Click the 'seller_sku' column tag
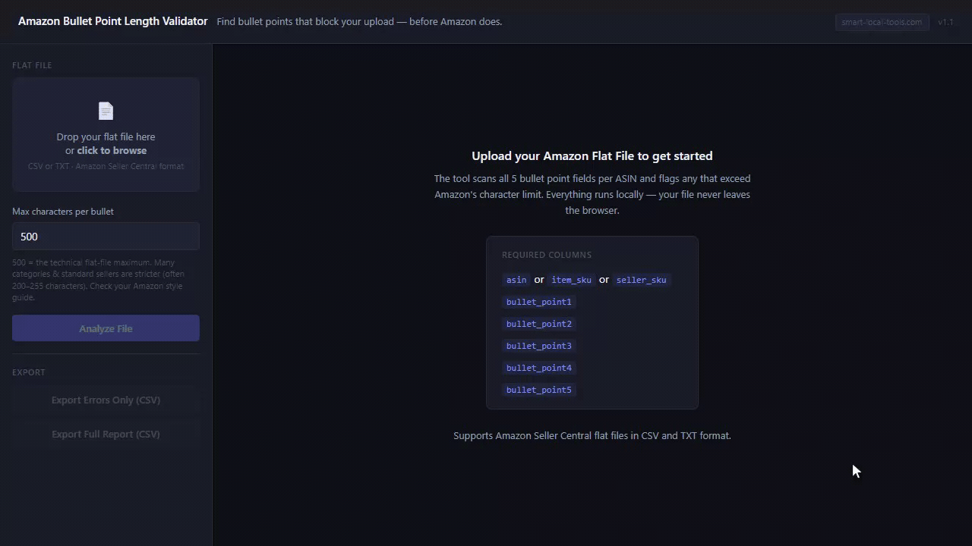 [x=641, y=280]
